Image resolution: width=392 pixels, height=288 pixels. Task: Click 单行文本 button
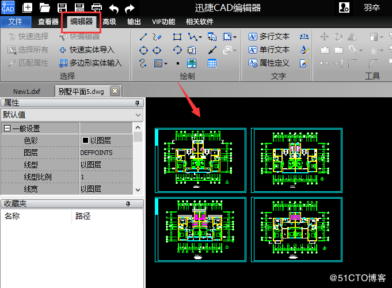[x=269, y=50]
